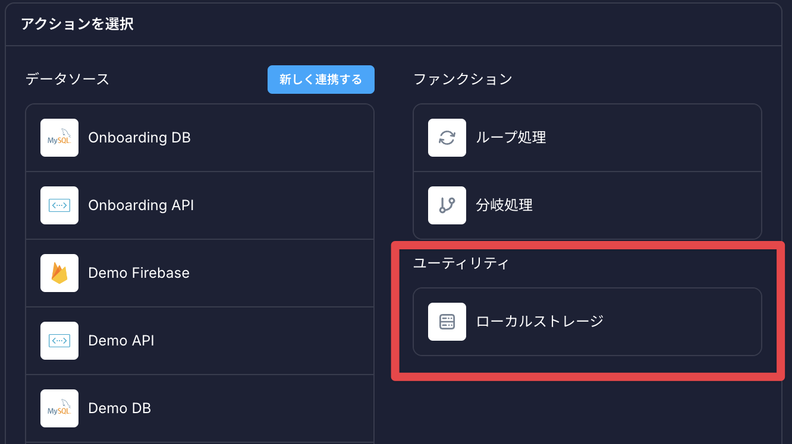Choose the Demo Firebase data source
792x444 pixels.
[x=200, y=273]
